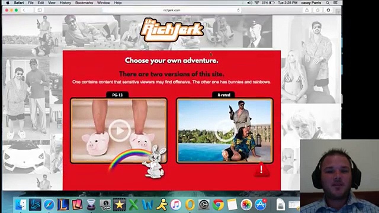Click the battery status indicator
Image resolution: width=379 pixels, height=213 pixels.
[x=268, y=3]
